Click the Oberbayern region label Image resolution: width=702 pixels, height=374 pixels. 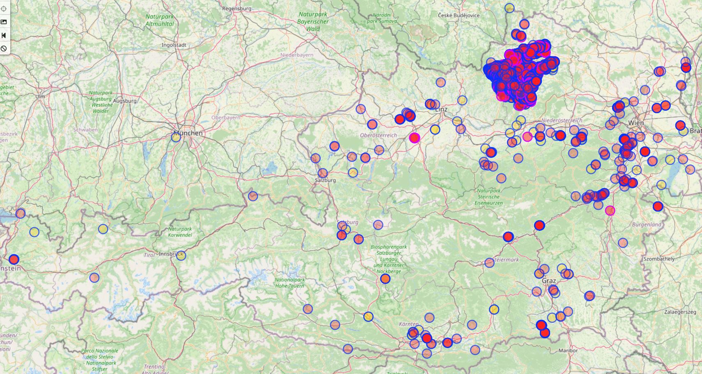226,117
